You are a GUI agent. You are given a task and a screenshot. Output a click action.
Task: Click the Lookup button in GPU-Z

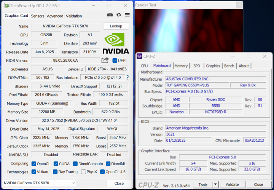[116, 26]
